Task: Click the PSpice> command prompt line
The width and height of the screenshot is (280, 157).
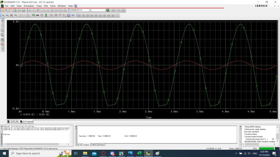Action: (x=7, y=134)
